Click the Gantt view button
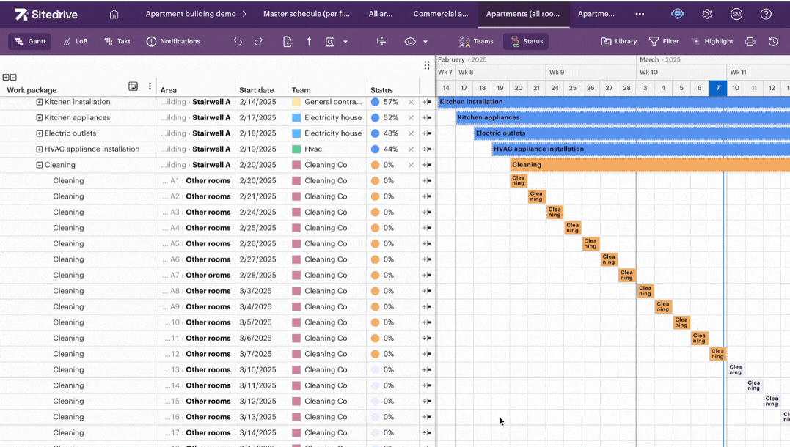This screenshot has width=790, height=447. [29, 41]
